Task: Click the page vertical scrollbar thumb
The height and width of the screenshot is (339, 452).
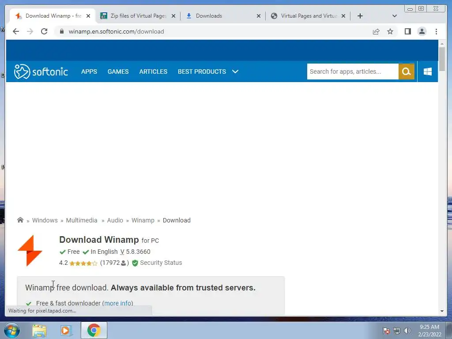Action: pyautogui.click(x=442, y=59)
